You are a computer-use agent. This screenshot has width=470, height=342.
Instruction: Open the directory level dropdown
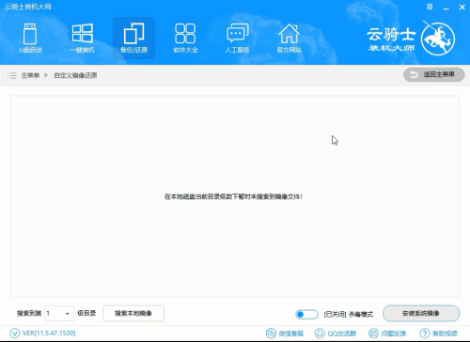(59, 313)
